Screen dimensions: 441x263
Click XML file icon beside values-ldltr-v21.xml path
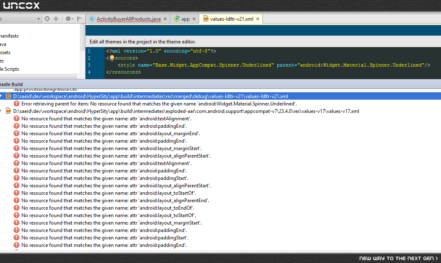pyautogui.click(x=8, y=96)
